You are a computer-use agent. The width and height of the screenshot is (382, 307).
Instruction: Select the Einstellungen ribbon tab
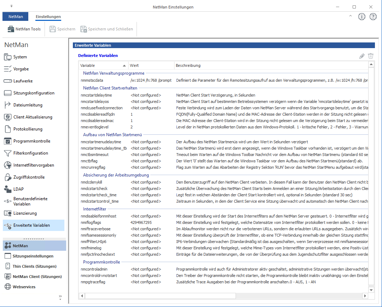click(x=48, y=17)
